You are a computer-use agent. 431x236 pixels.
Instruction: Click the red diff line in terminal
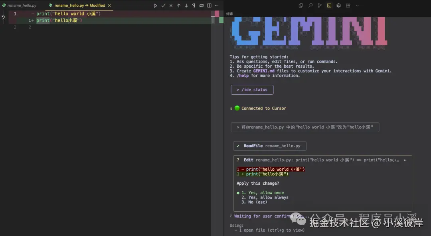pyautogui.click(x=271, y=170)
